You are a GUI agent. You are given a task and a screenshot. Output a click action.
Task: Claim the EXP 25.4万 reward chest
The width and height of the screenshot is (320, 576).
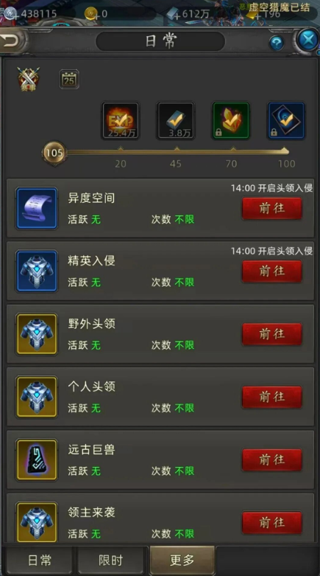click(121, 121)
